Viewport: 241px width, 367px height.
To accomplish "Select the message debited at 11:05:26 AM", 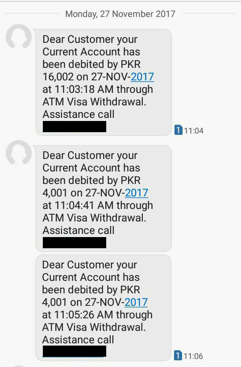I will click(103, 308).
